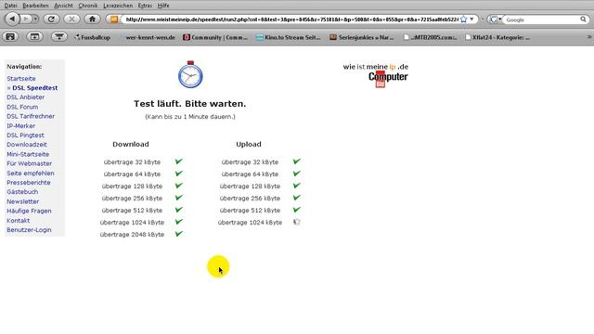Open the Kino.to Stream bookmark

click(x=289, y=37)
